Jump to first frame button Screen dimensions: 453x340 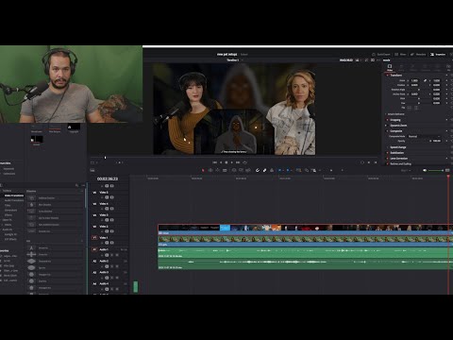tap(215, 162)
